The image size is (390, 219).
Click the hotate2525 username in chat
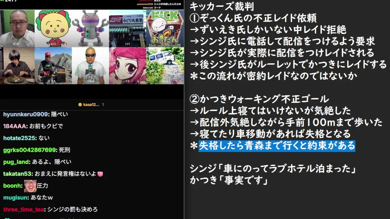(20, 138)
